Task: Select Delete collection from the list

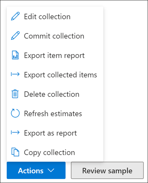Action: pos(55,94)
